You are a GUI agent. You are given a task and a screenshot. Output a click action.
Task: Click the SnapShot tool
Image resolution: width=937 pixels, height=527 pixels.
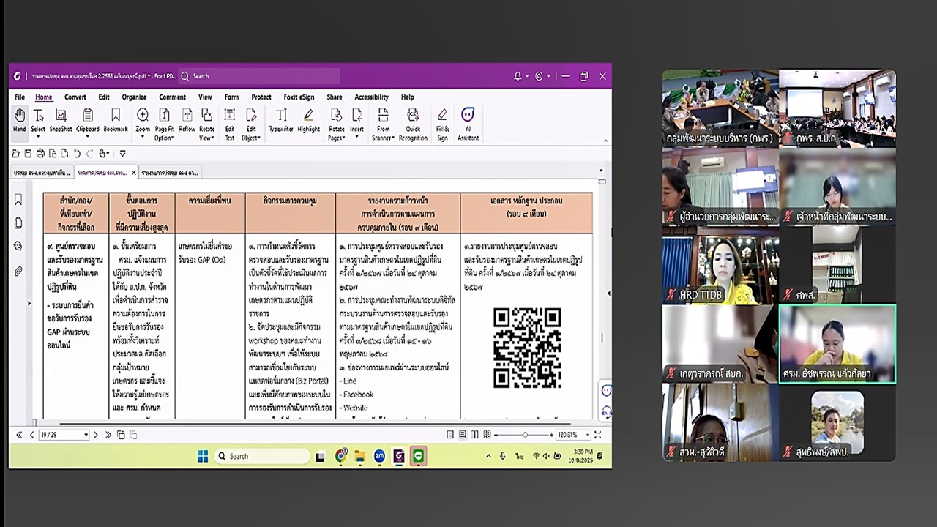point(61,121)
